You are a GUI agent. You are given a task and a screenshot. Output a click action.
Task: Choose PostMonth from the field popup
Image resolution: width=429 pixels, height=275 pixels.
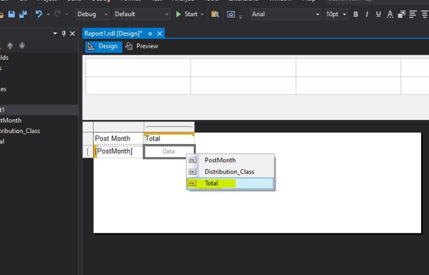(x=230, y=160)
